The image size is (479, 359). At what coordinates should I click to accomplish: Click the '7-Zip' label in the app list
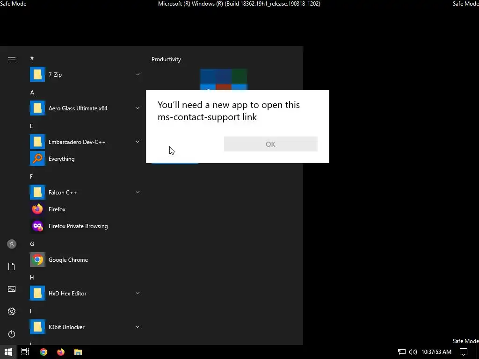pyautogui.click(x=55, y=74)
